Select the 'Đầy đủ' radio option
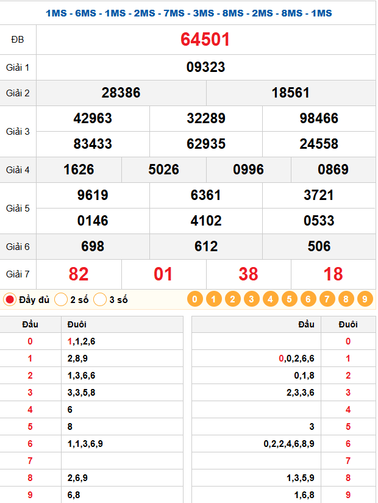 click(10, 299)
